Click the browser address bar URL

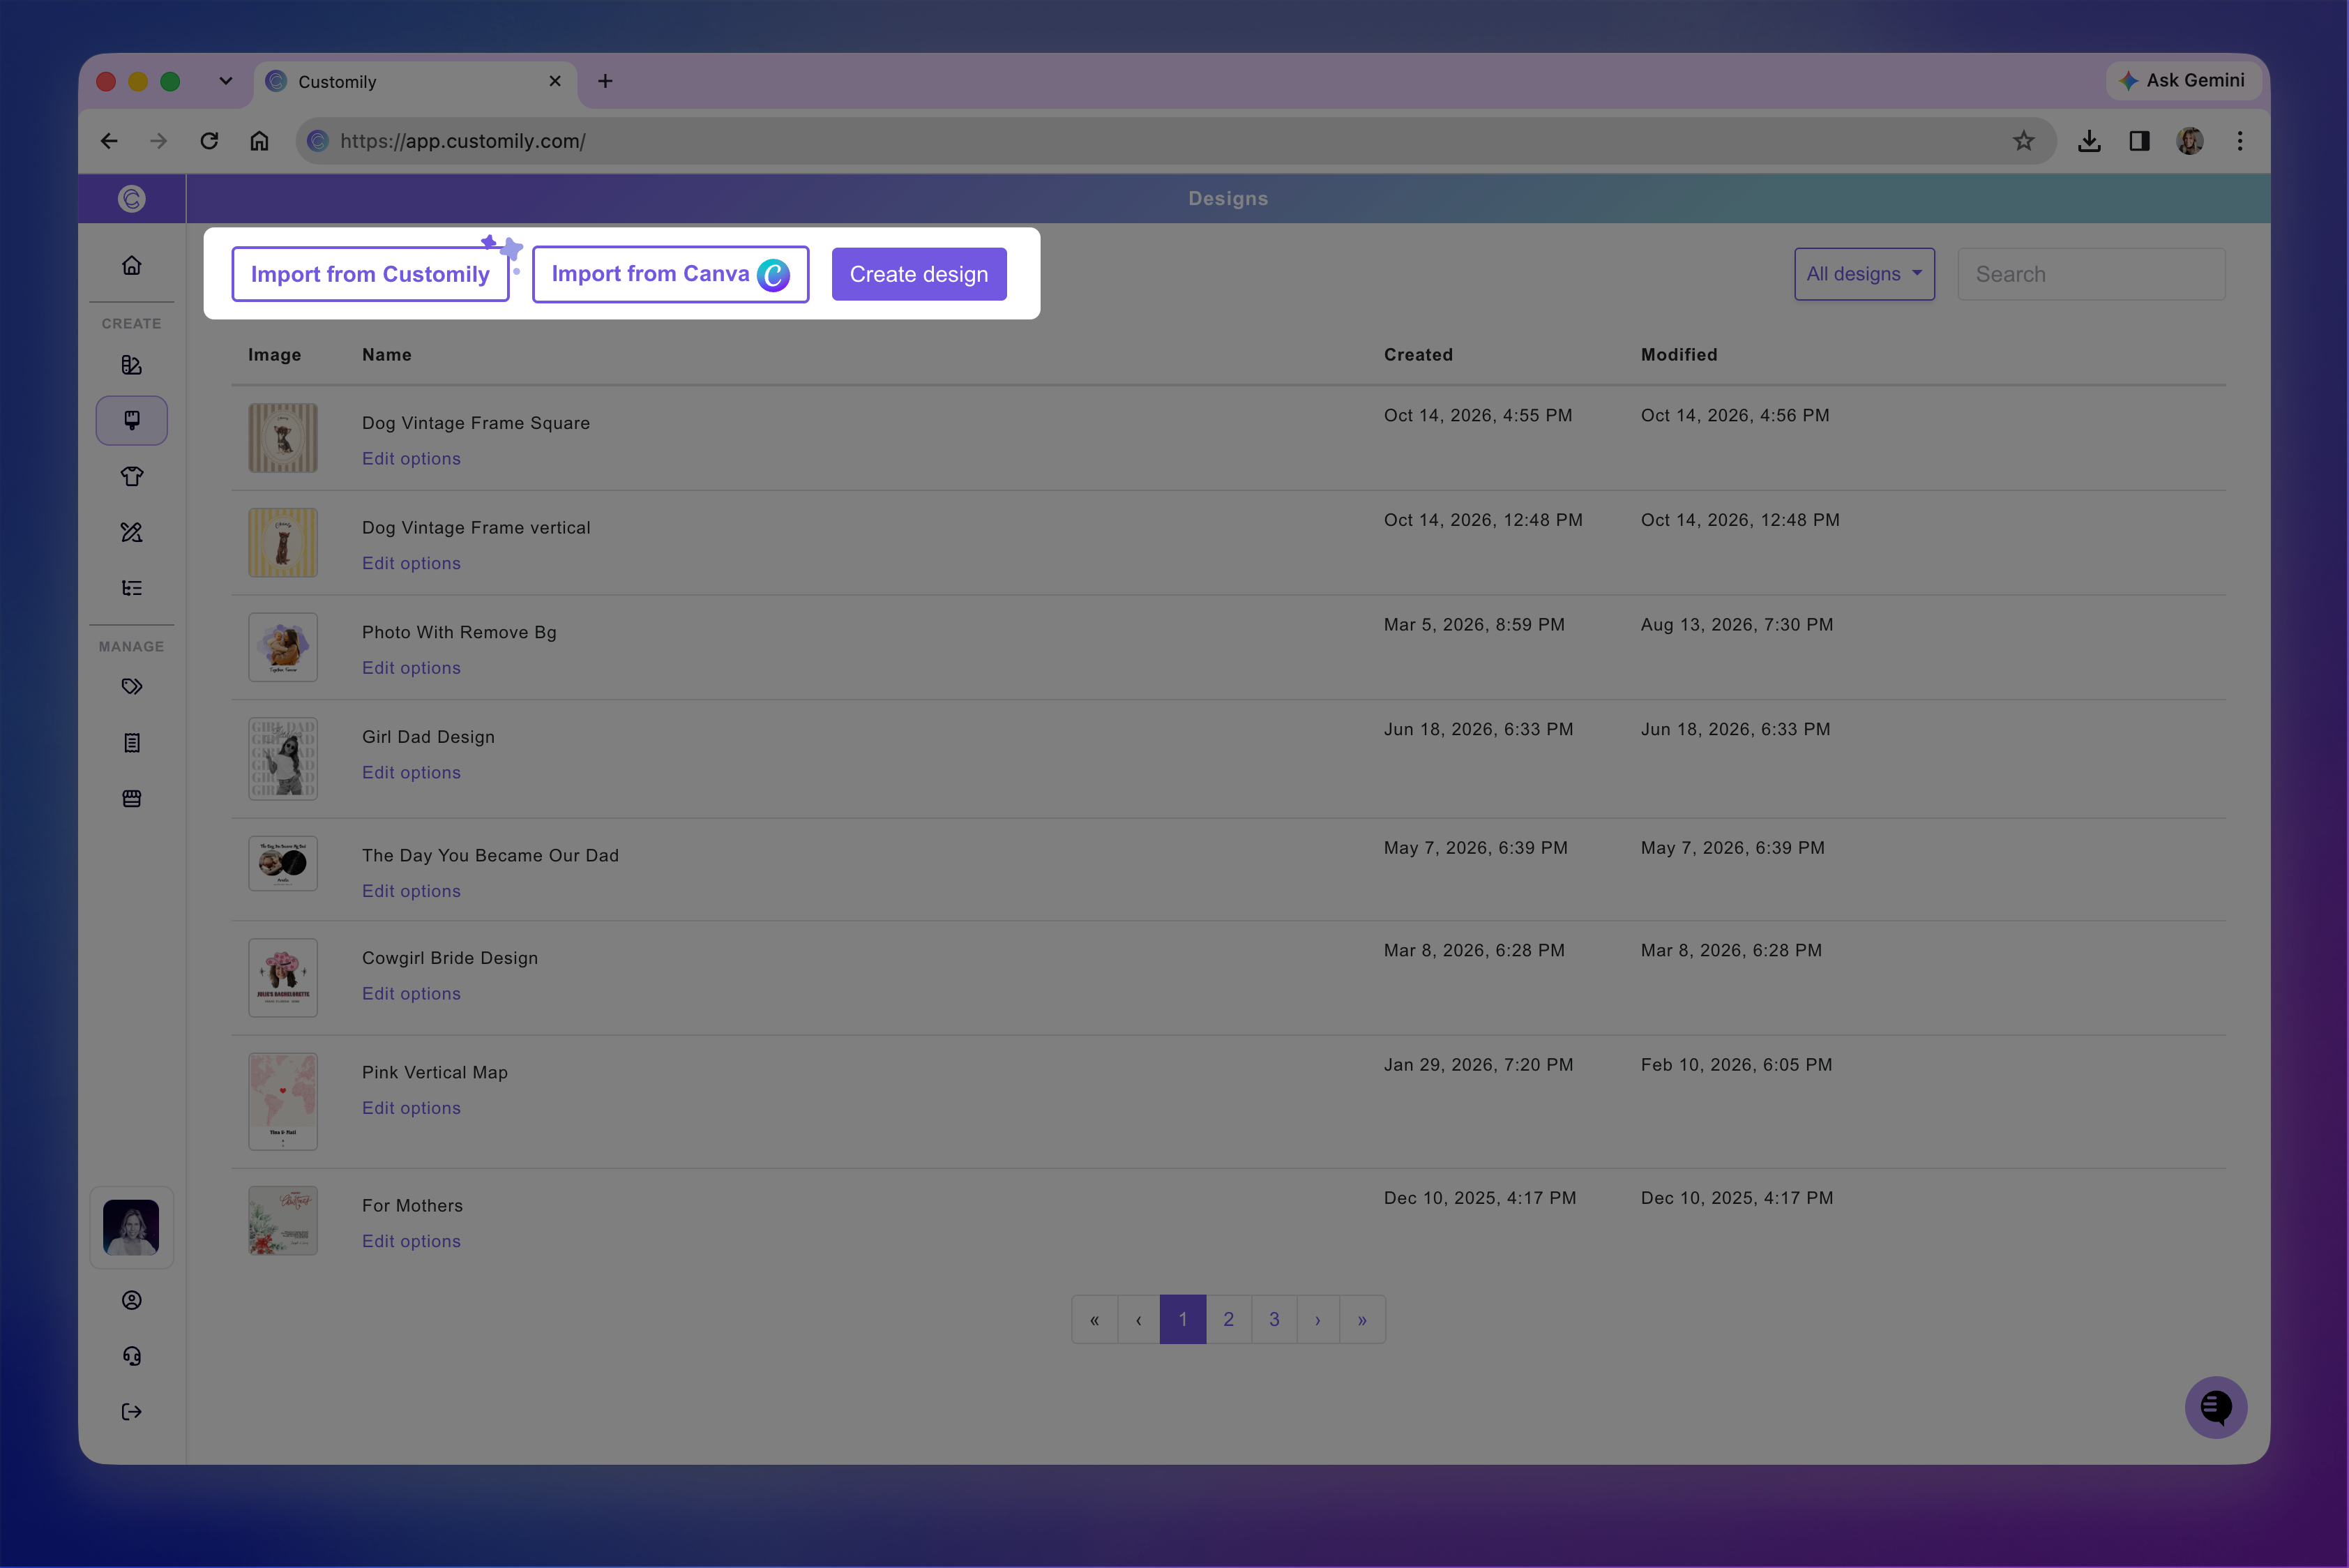[x=463, y=141]
